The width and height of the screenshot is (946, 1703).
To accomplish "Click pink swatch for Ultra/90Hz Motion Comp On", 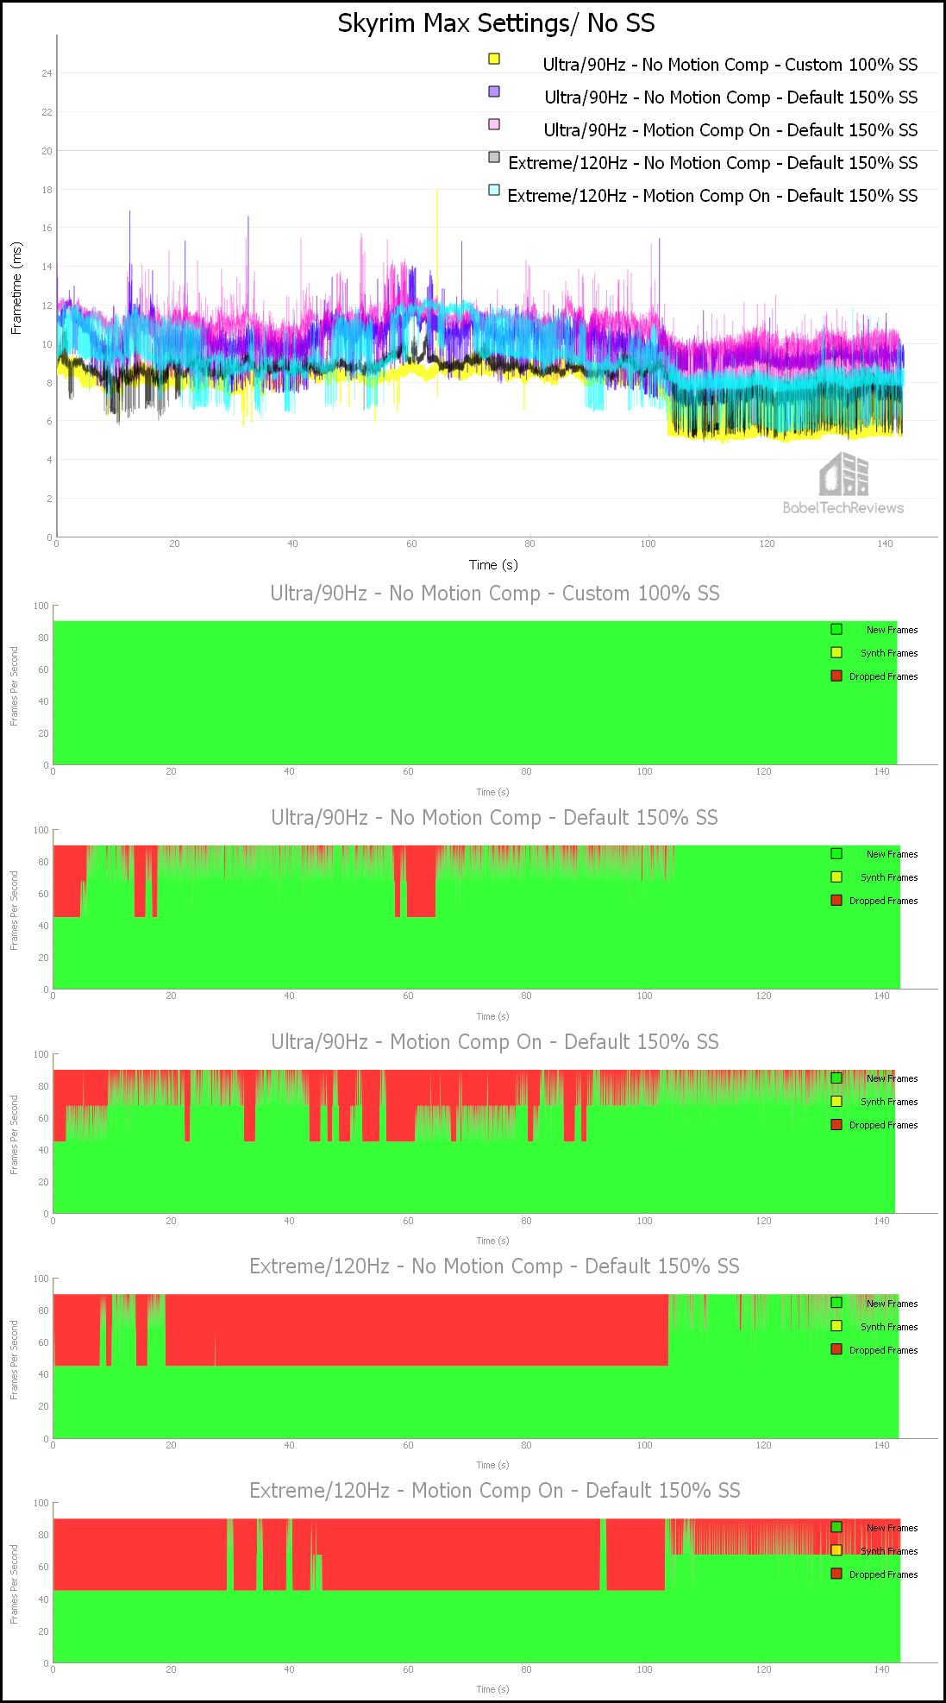I will (x=494, y=124).
